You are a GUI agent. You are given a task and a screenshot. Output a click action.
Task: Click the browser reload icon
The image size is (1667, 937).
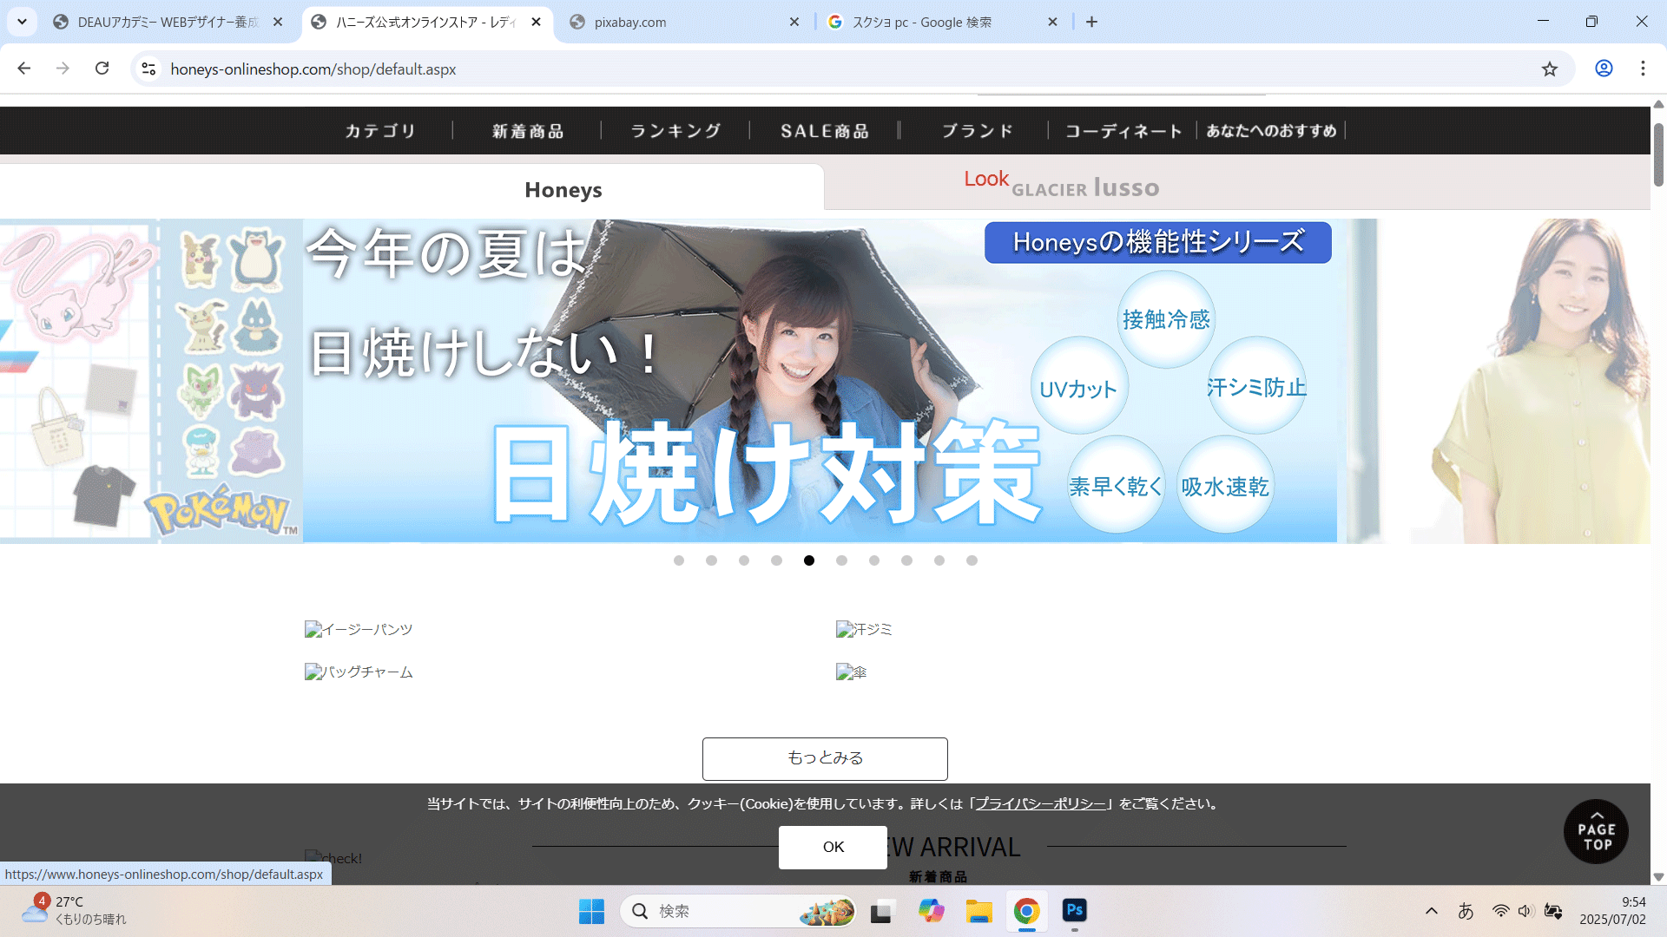pyautogui.click(x=102, y=69)
